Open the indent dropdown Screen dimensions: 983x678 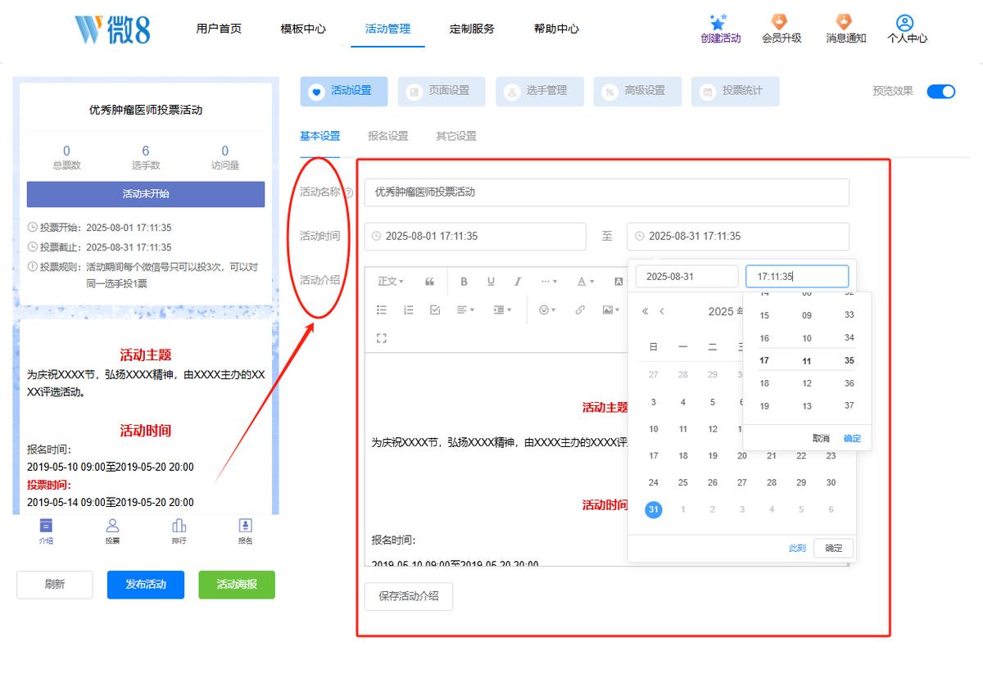502,310
